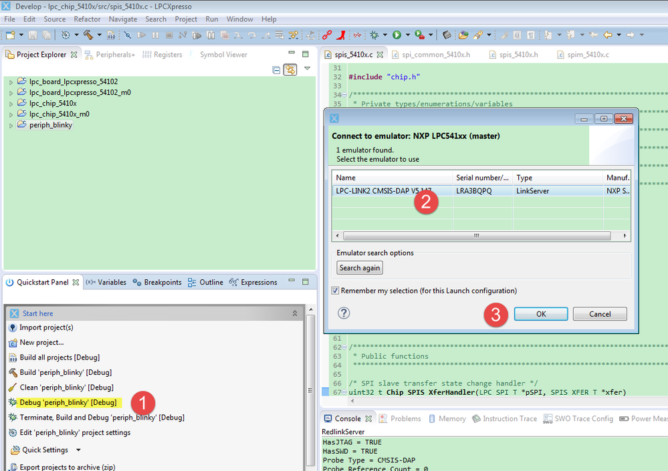Expand lpc_chip_5410x project tree
This screenshot has height=471, width=668.
click(x=11, y=104)
